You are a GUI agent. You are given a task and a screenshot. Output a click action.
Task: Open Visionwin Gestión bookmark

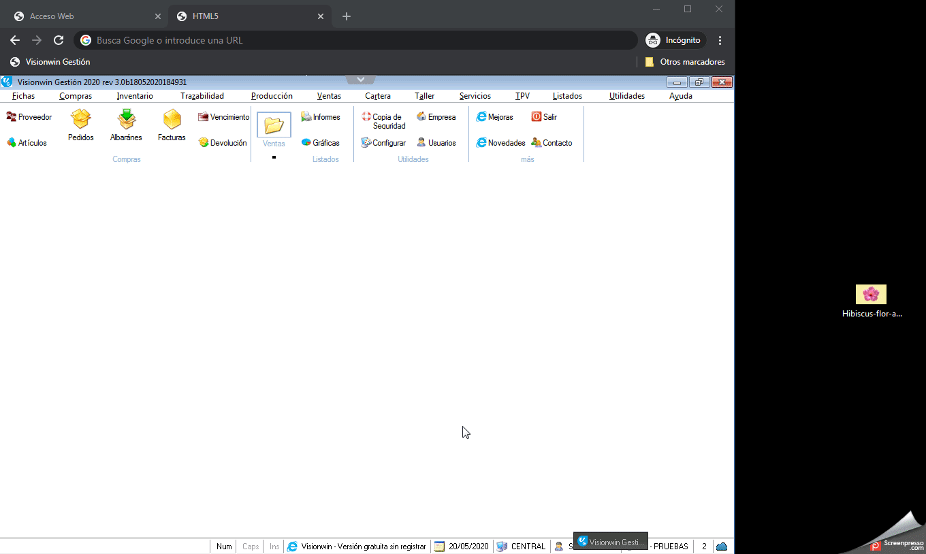(50, 62)
